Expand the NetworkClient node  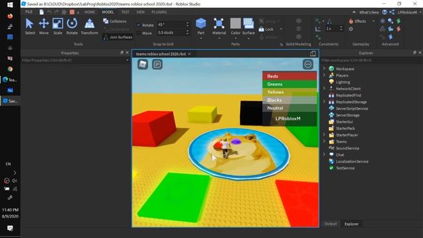pyautogui.click(x=325, y=89)
